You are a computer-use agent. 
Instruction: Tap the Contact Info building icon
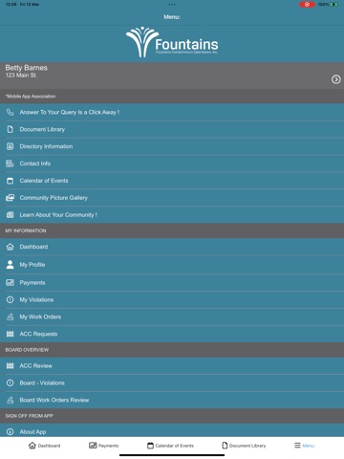[x=11, y=164]
